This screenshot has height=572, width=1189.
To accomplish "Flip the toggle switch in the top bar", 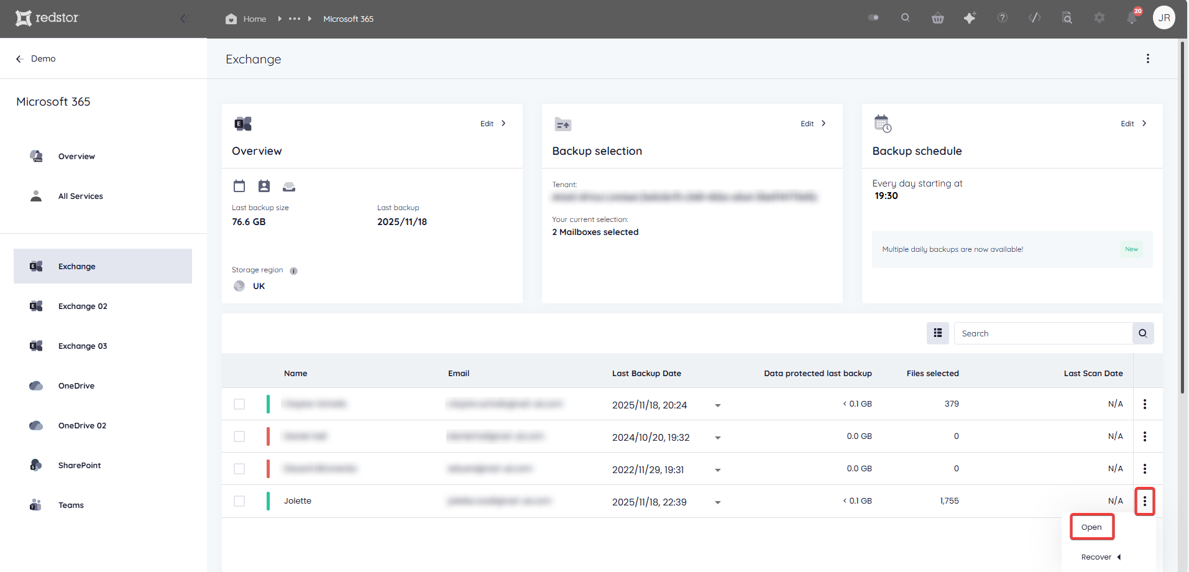I will 873,17.
